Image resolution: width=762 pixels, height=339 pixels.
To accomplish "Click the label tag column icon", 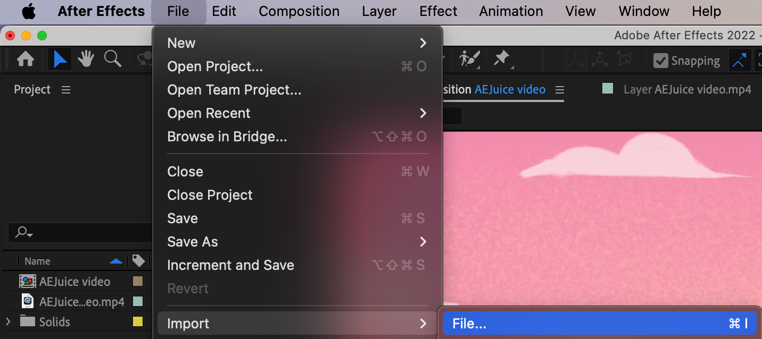I will coord(138,261).
